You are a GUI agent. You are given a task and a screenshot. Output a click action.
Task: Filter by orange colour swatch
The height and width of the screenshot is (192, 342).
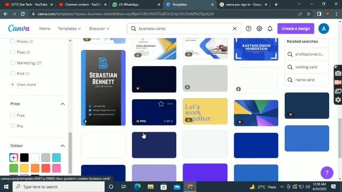(35, 169)
